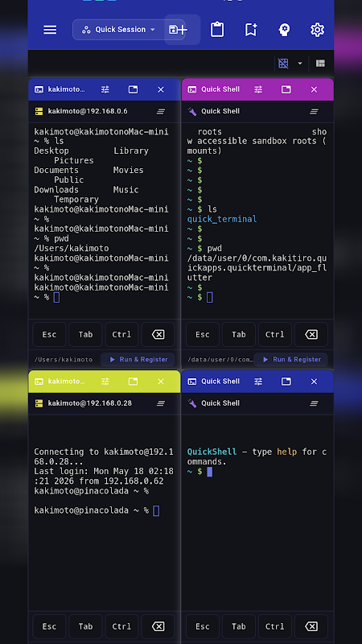Click the grid layout icon
Screen dimensions: 362x644
point(283,64)
